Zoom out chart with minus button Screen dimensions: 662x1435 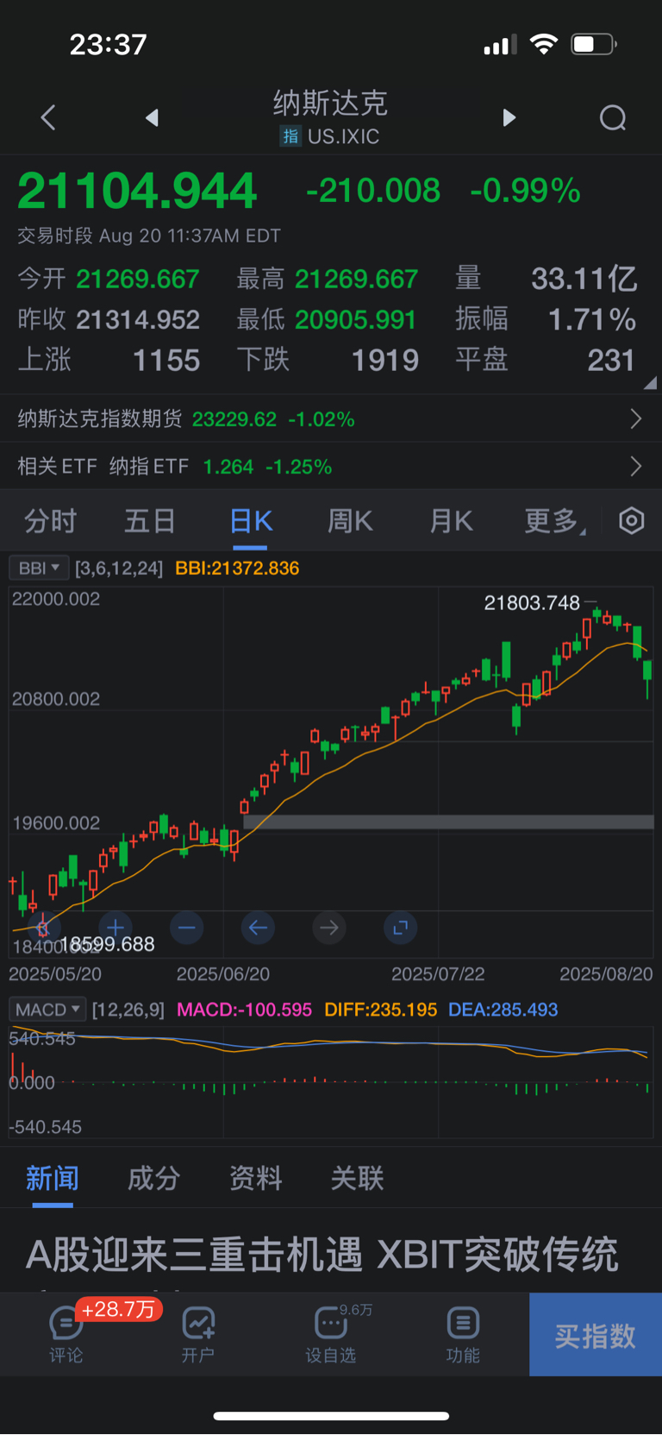[x=187, y=928]
